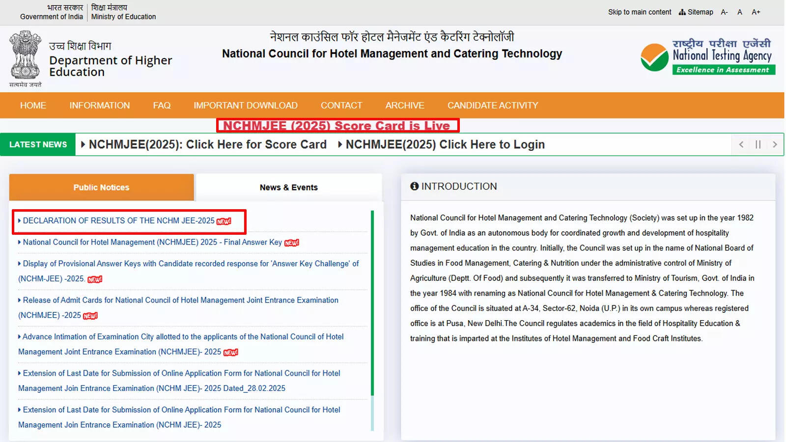Open NCHMJEE(2025) Click Here for Score Card
The height and width of the screenshot is (442, 786).
[x=207, y=144]
